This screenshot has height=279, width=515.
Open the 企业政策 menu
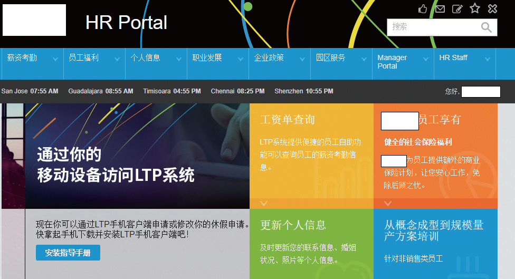tap(269, 58)
